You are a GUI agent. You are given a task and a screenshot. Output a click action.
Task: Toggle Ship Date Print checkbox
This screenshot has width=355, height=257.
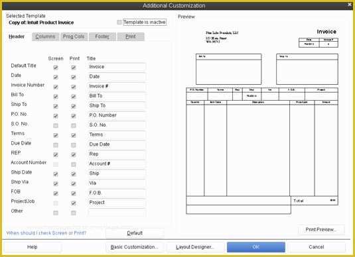[74, 174]
